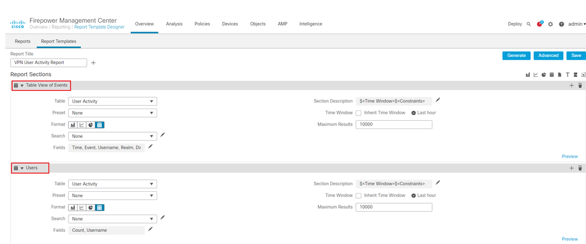Select pie chart format in Table View of Events
This screenshot has width=586, height=244.
pyautogui.click(x=91, y=125)
